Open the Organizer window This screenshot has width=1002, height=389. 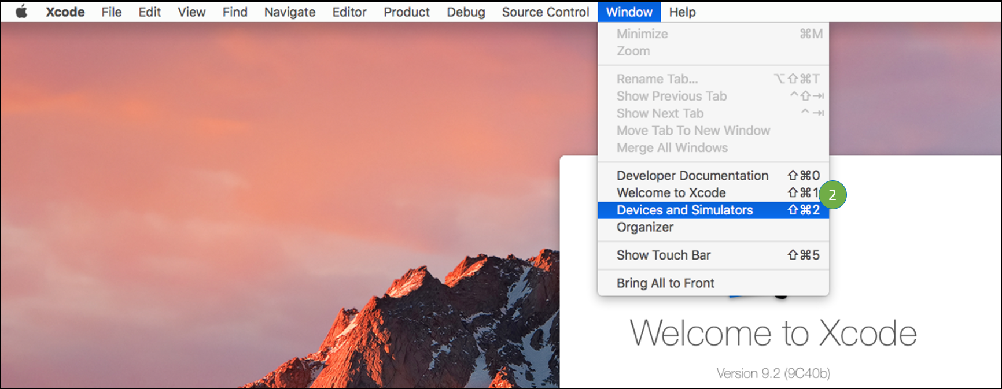[645, 227]
